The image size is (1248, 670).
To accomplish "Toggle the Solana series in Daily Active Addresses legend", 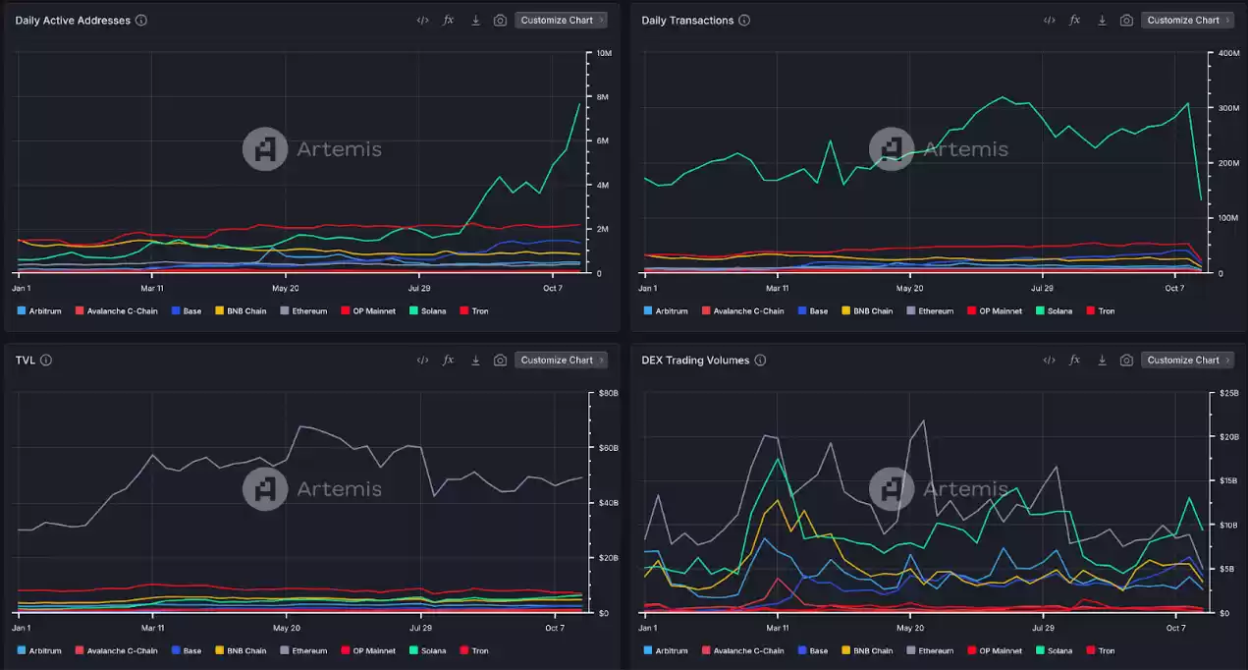I will (x=426, y=310).
